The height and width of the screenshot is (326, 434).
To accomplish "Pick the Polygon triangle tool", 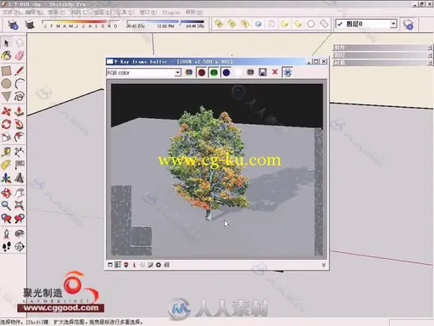I will pos(6,97).
